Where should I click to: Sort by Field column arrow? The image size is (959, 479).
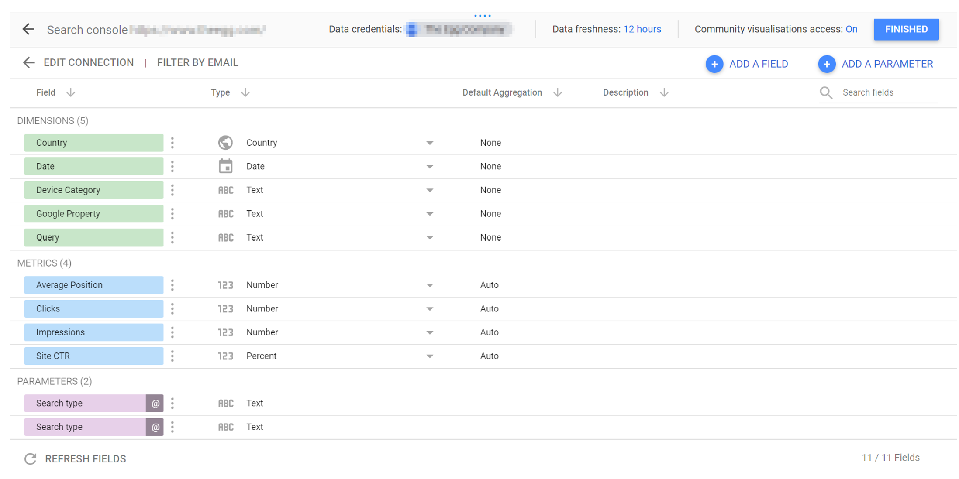coord(71,92)
